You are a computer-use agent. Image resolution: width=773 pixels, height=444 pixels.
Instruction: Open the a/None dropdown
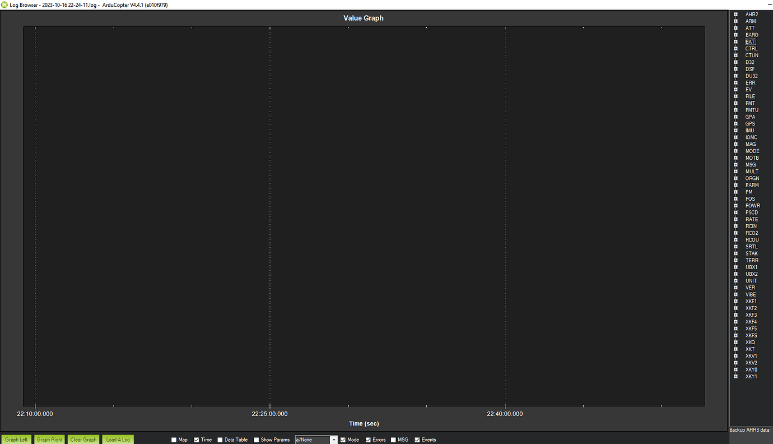[x=334, y=440]
